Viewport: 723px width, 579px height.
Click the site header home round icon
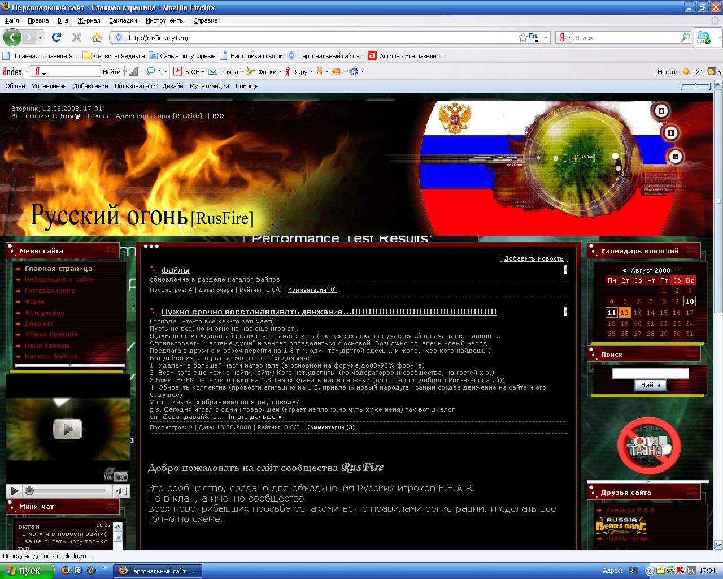[x=661, y=111]
